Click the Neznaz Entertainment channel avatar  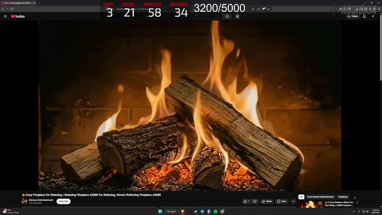(24, 201)
